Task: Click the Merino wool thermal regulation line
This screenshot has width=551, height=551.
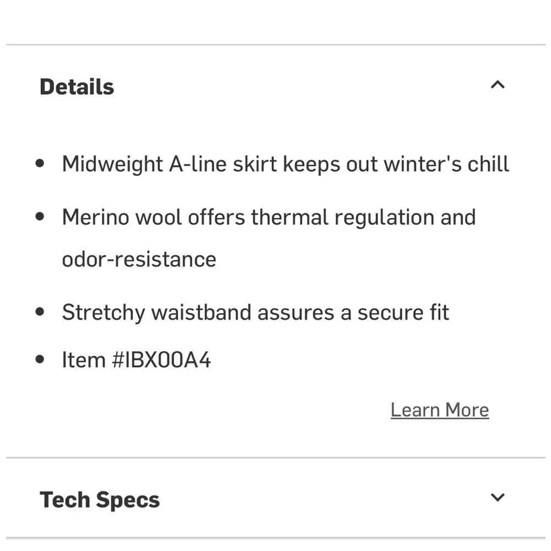Action: [268, 217]
